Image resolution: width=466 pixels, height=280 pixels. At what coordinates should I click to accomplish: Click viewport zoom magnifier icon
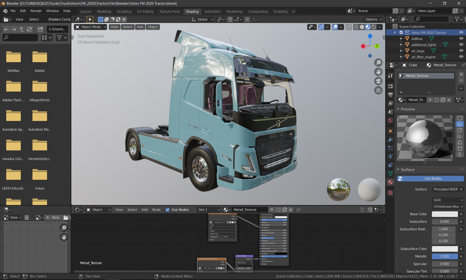pyautogui.click(x=378, y=62)
